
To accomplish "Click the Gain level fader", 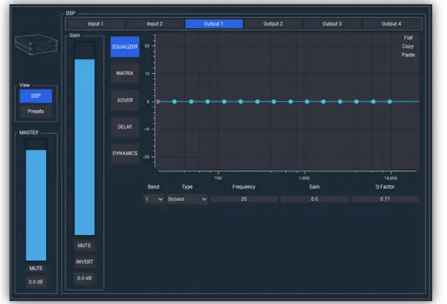I will coord(85,138).
